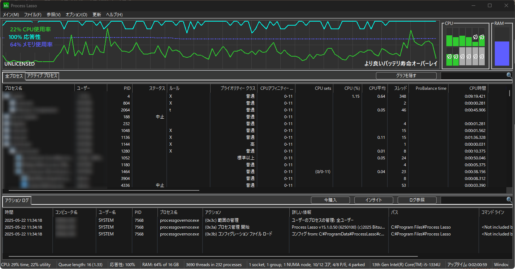Sort action log by 時間 column
This screenshot has height=269, width=515.
tap(28, 212)
